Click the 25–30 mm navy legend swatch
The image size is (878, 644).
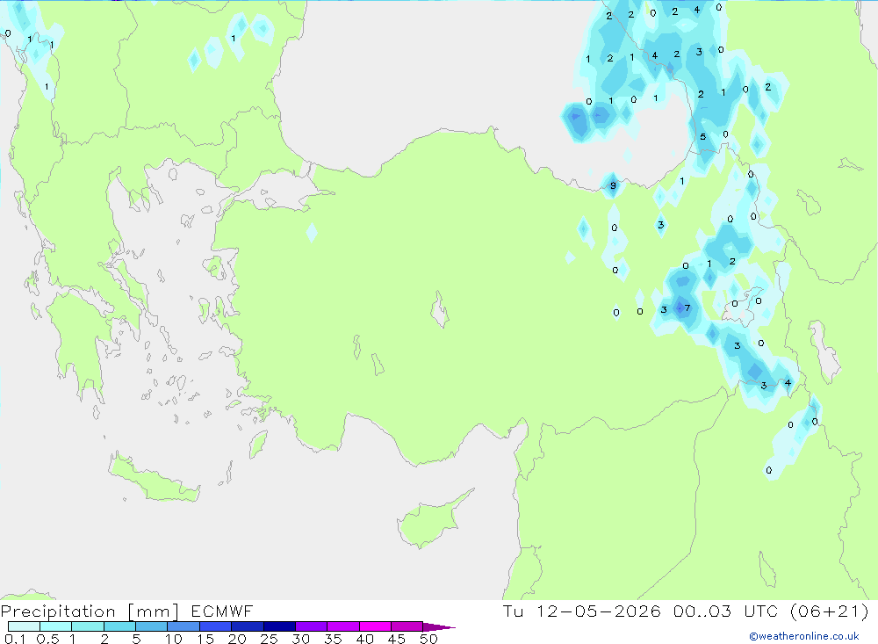coord(279,626)
